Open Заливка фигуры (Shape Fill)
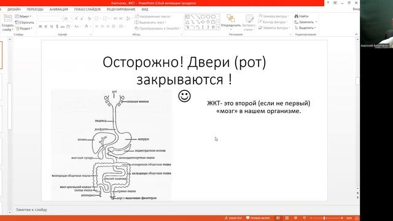 (x=274, y=17)
